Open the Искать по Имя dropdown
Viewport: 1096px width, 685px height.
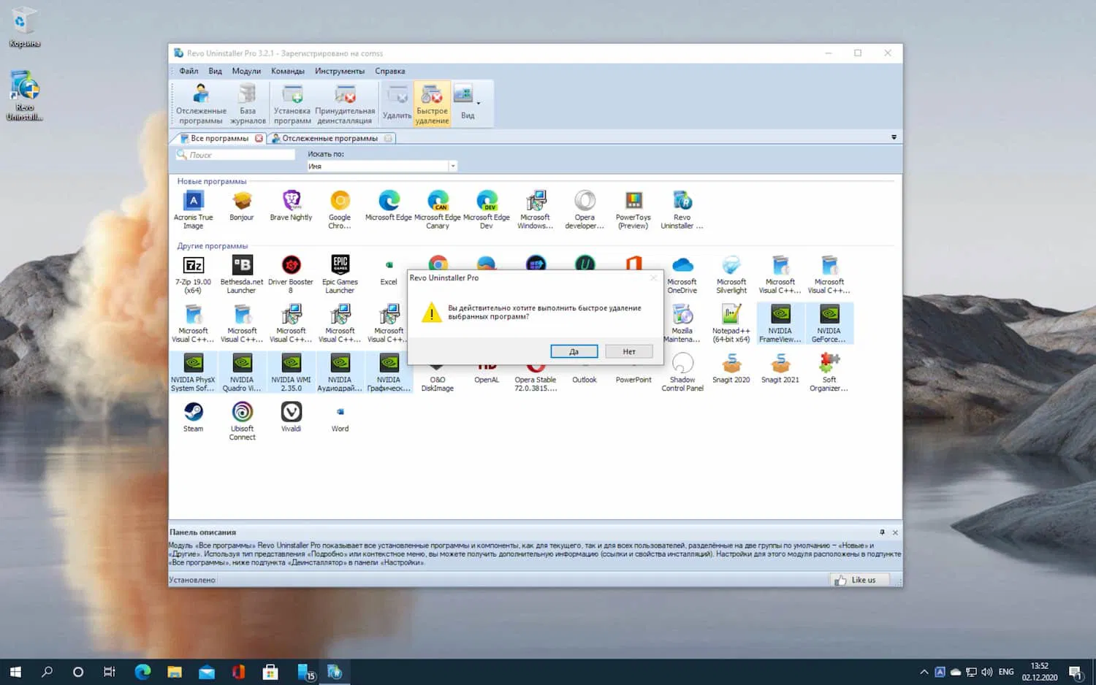pos(452,166)
